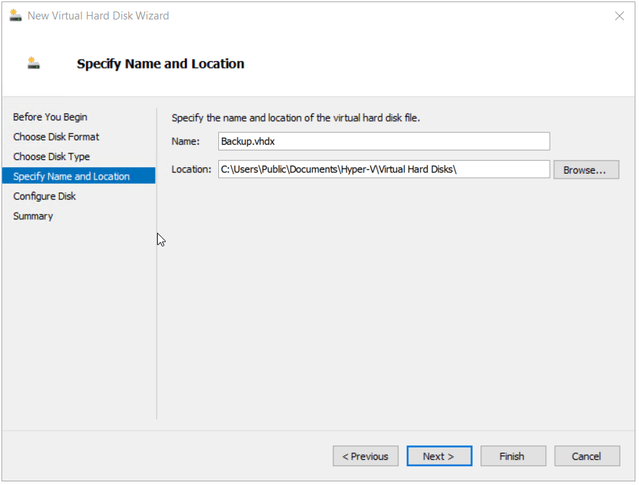
Task: Click the window title text
Action: point(98,16)
